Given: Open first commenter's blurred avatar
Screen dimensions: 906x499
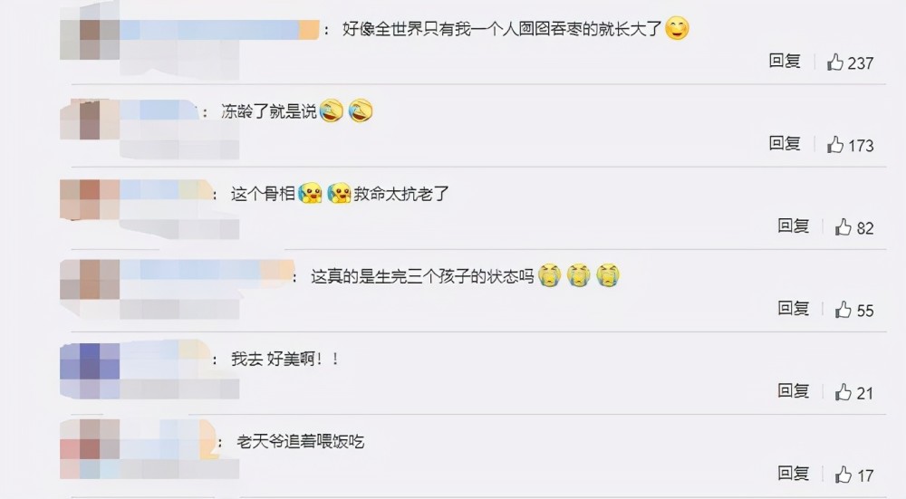Looking at the screenshot, I should click(x=90, y=30).
